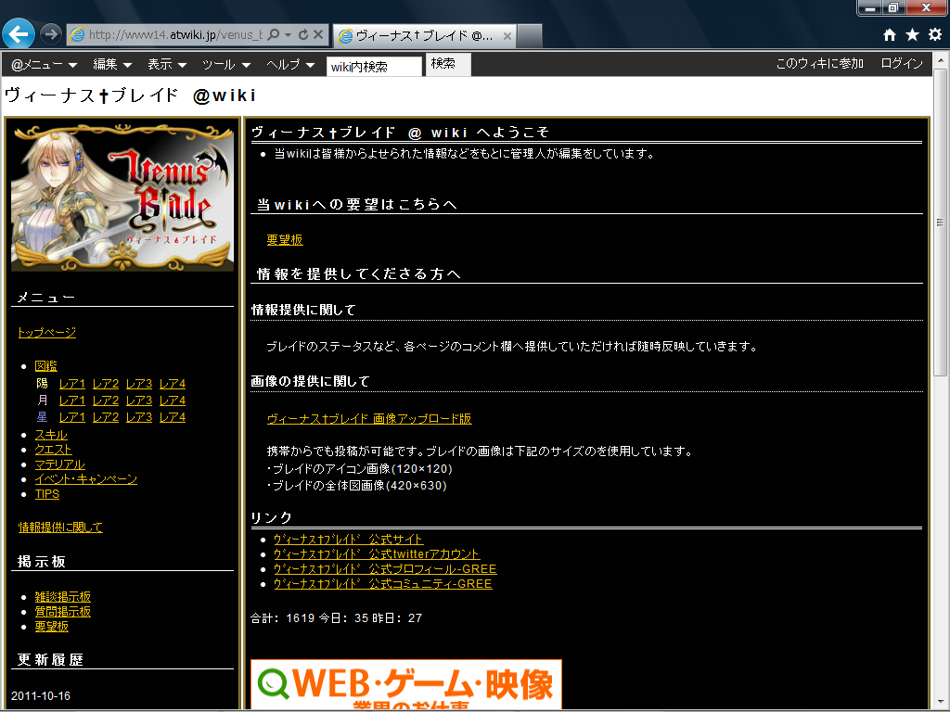Viewport: 950px width, 712px height.
Task: Open 質問掲示板 link
Action: click(x=62, y=612)
